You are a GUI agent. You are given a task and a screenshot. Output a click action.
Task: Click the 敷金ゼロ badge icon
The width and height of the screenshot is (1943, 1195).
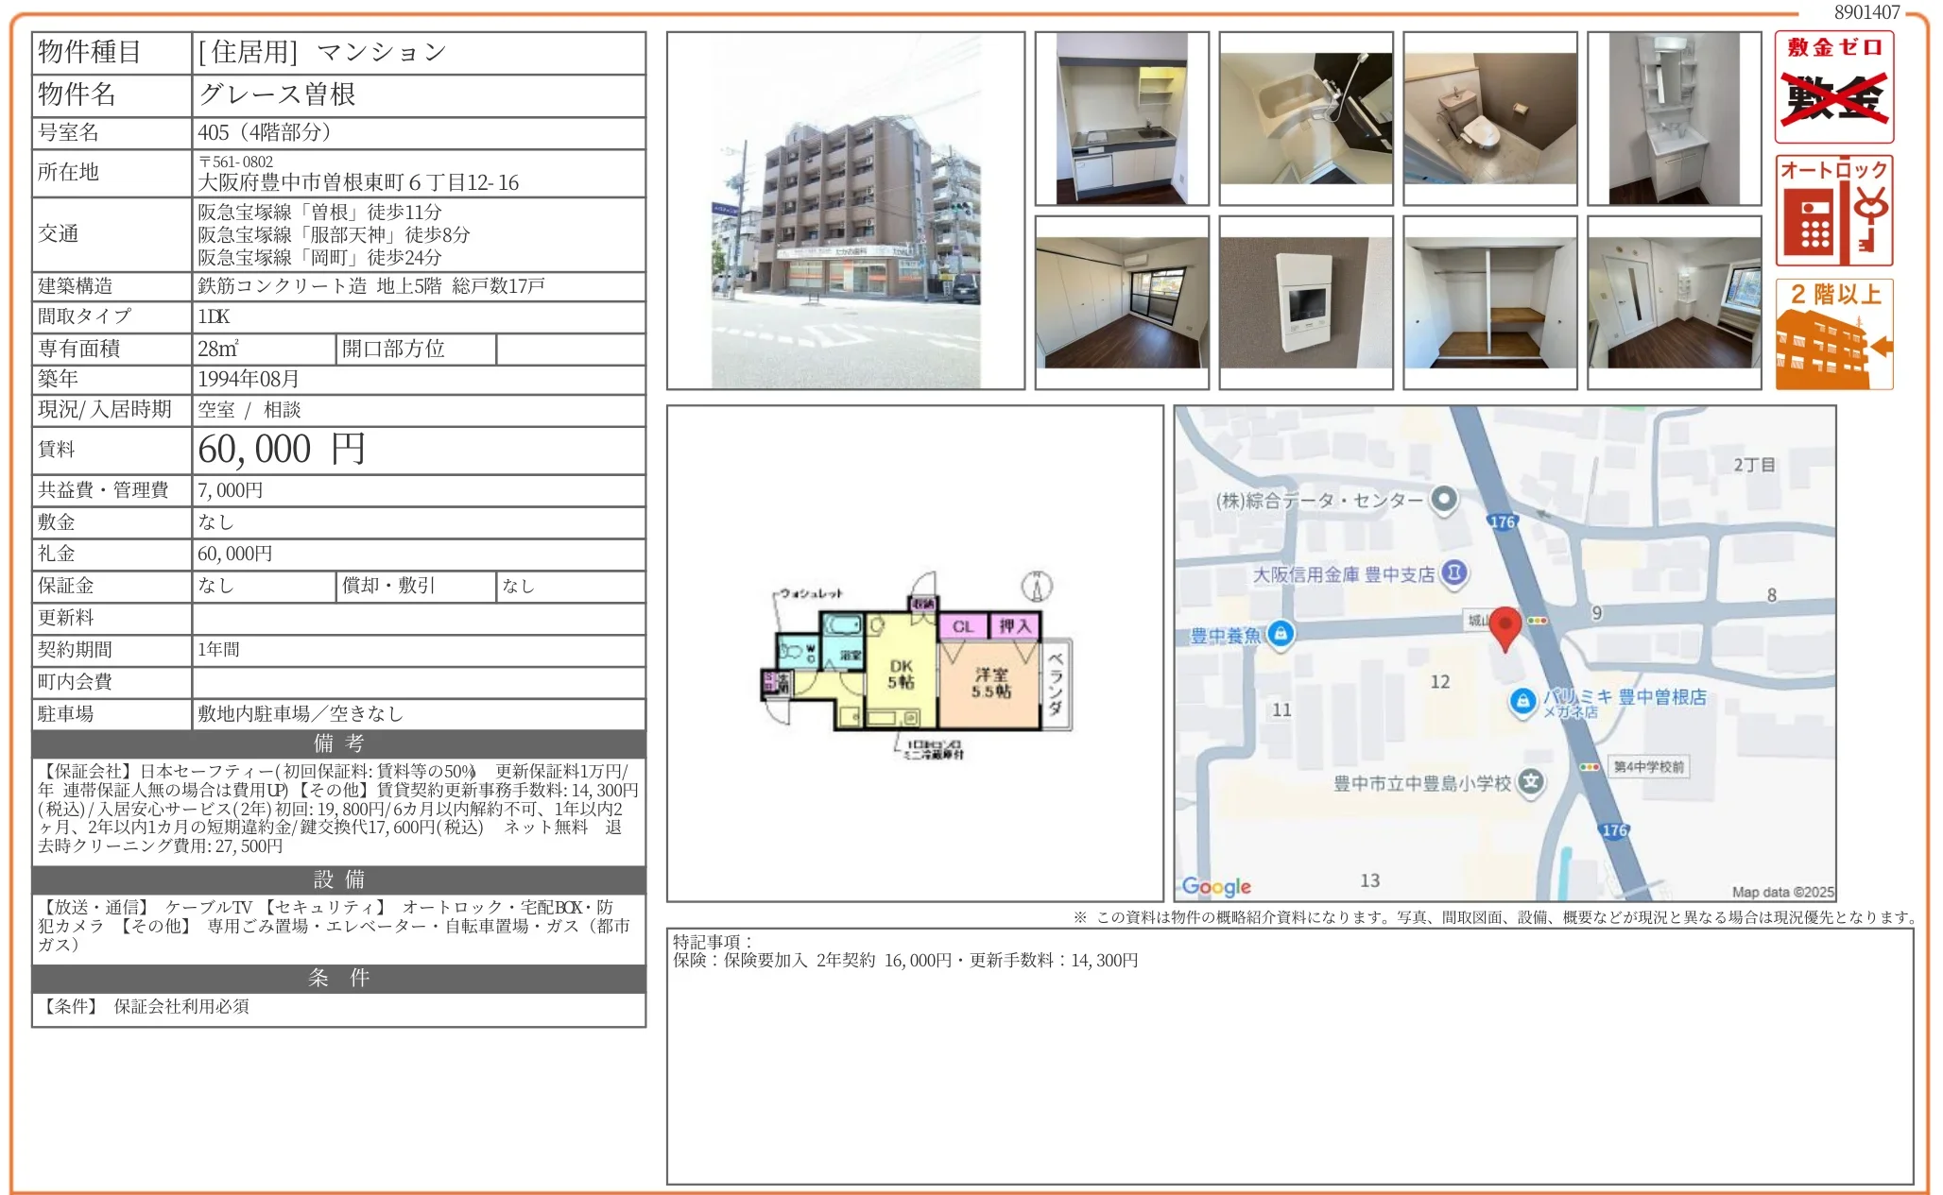1833,87
